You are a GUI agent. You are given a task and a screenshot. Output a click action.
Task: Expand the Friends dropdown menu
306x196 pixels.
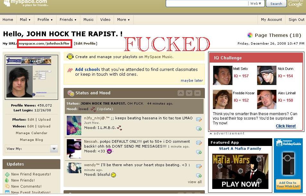click(x=68, y=20)
